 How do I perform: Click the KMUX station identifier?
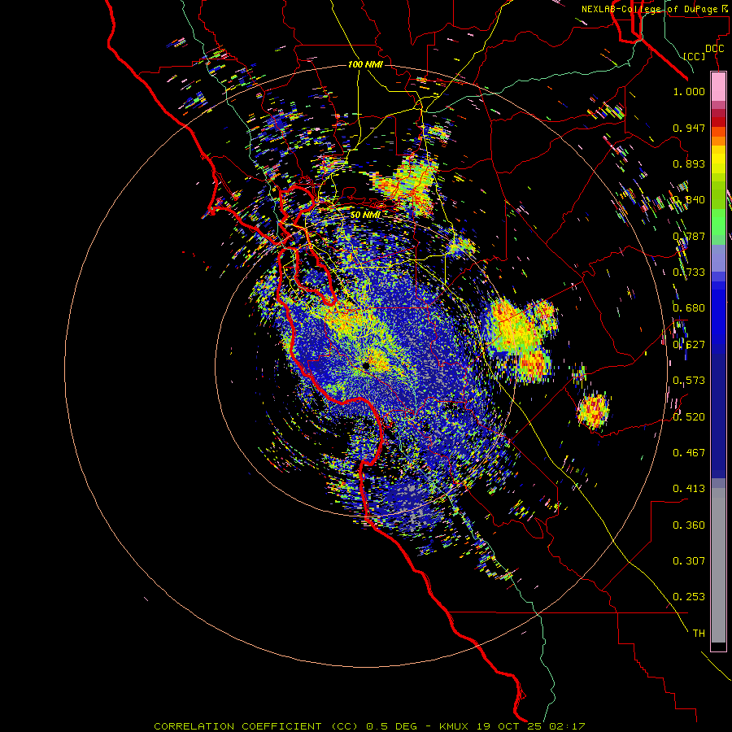click(453, 726)
